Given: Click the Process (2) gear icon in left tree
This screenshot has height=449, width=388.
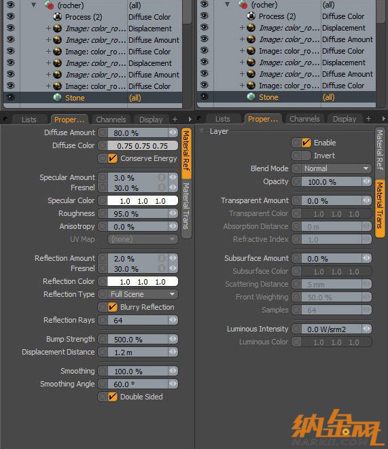Looking at the screenshot, I should click(x=57, y=17).
